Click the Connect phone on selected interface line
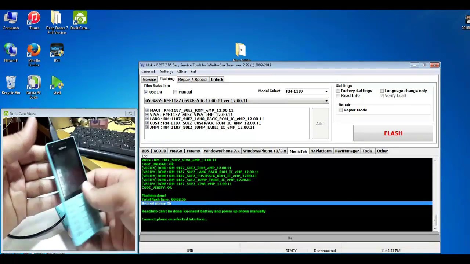470x264 pixels. click(174, 219)
